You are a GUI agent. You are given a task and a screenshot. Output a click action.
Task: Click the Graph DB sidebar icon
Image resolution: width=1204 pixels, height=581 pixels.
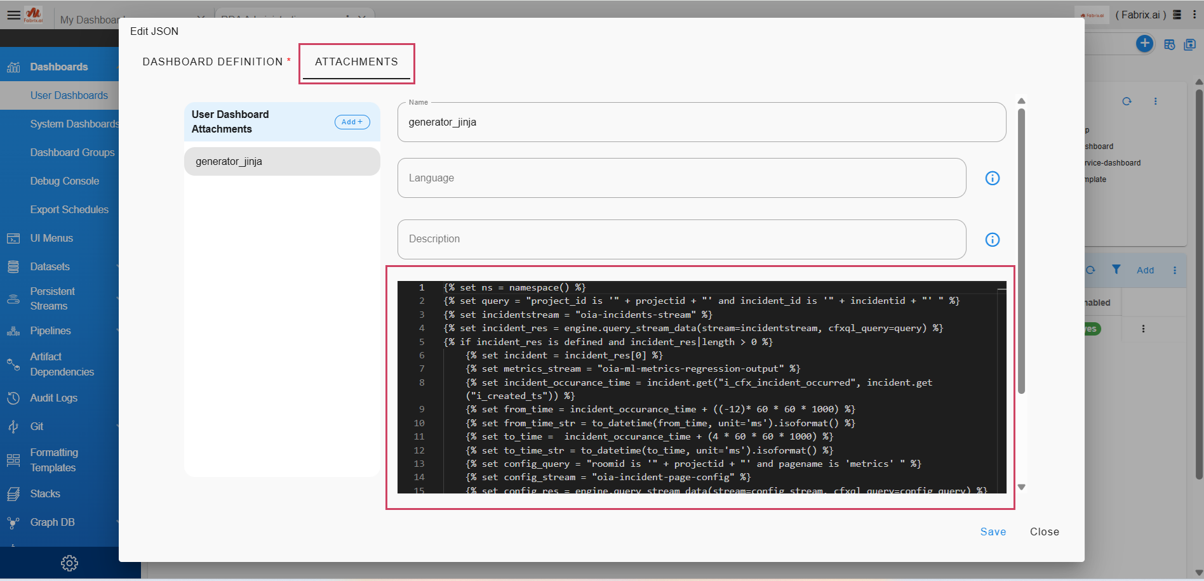(13, 523)
